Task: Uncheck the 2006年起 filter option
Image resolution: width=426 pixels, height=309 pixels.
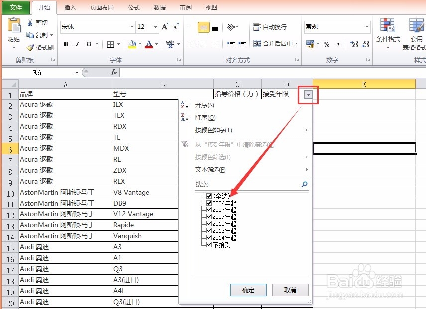Action: point(210,203)
